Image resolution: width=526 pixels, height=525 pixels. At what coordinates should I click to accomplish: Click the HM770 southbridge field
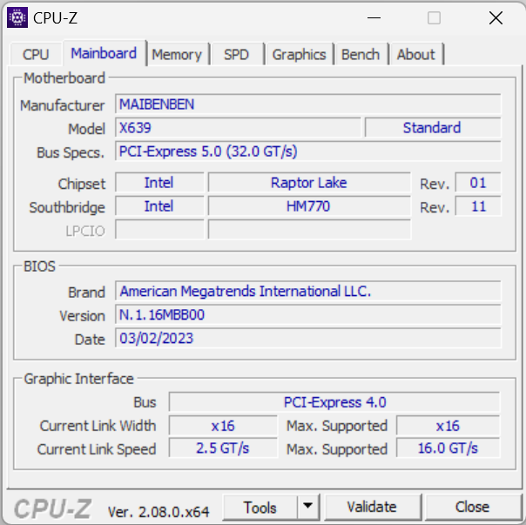[309, 206]
